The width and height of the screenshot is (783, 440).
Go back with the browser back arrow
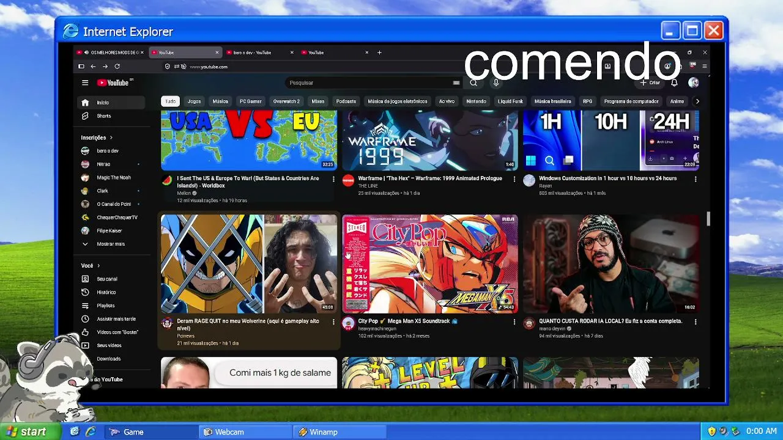pyautogui.click(x=93, y=67)
